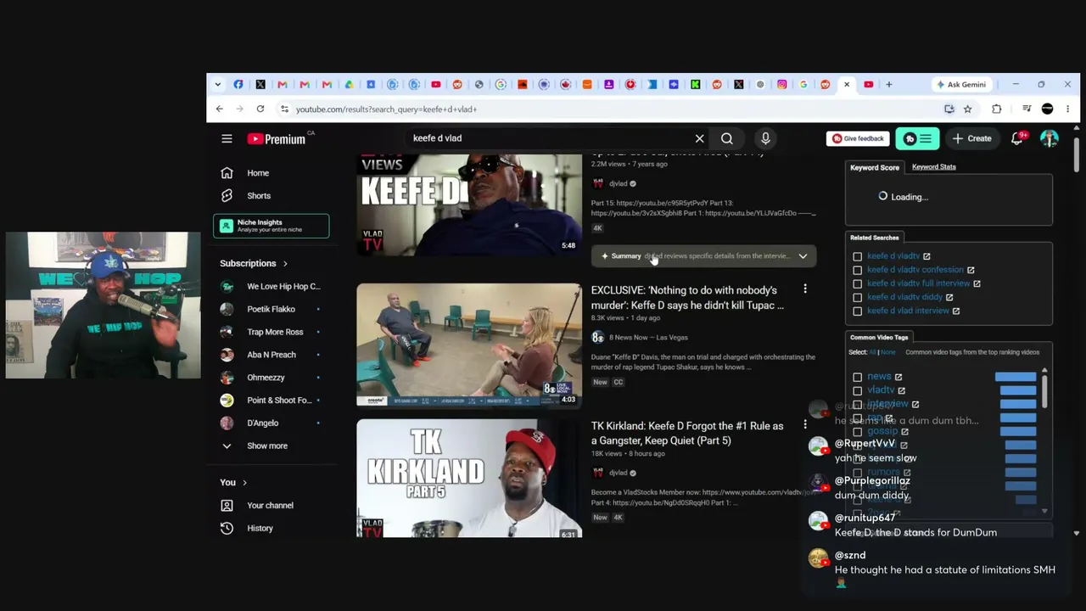1086x611 pixels.
Task: Expand the You section
Action: pos(233,482)
